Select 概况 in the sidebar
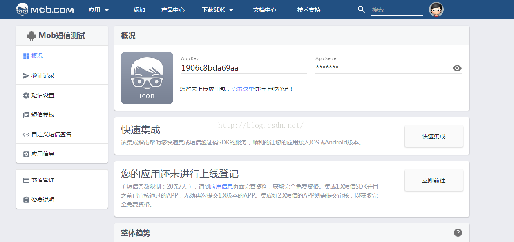Image resolution: width=514 pixels, height=242 pixels. point(62,56)
